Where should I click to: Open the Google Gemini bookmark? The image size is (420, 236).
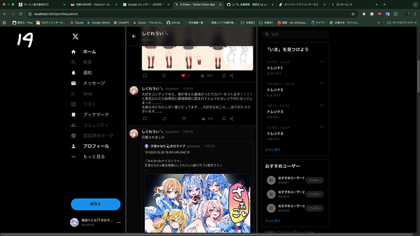point(99,23)
